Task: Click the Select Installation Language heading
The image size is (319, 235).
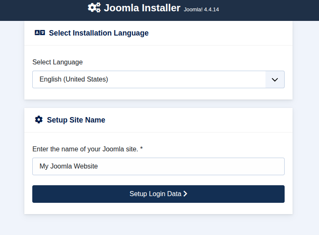Action: point(99,33)
